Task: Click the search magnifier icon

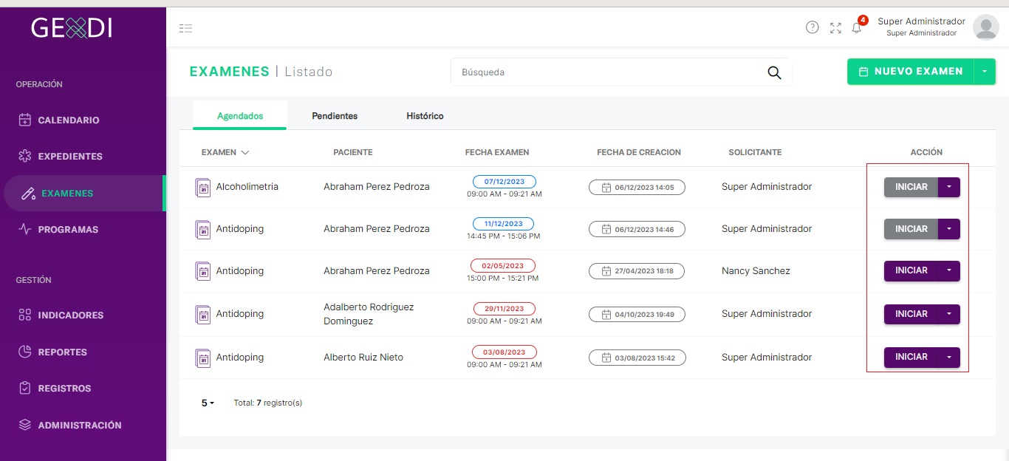Action: coord(774,72)
